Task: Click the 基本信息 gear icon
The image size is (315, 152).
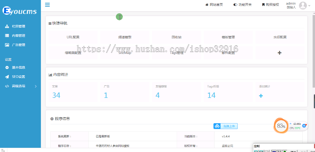Action: point(7,67)
